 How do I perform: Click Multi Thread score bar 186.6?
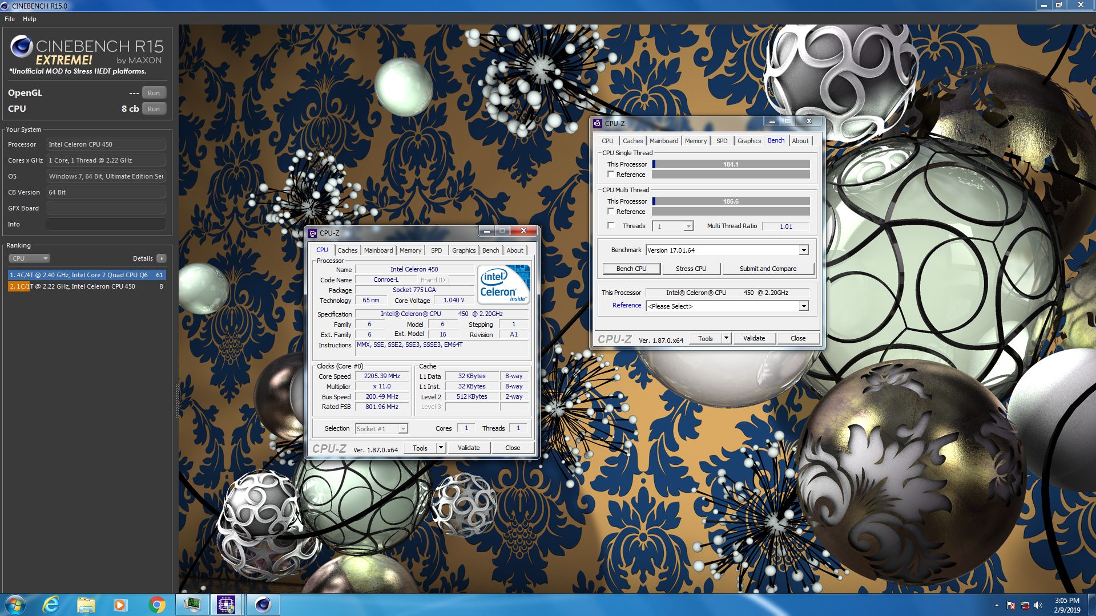(731, 201)
